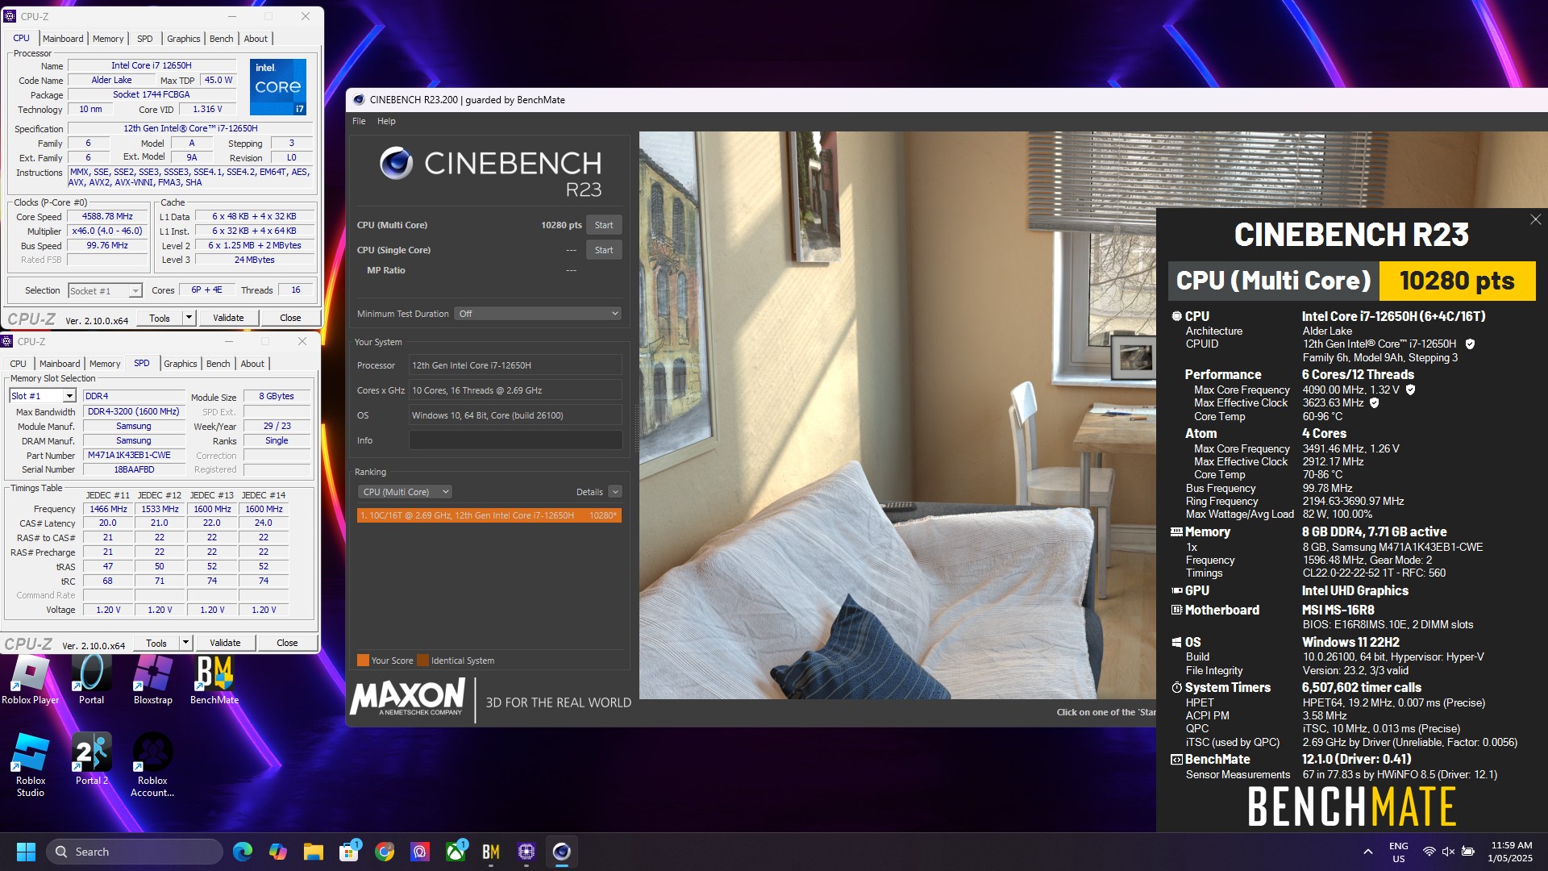Click the Part Number M471A1K43EB1-CWE field

(x=133, y=455)
